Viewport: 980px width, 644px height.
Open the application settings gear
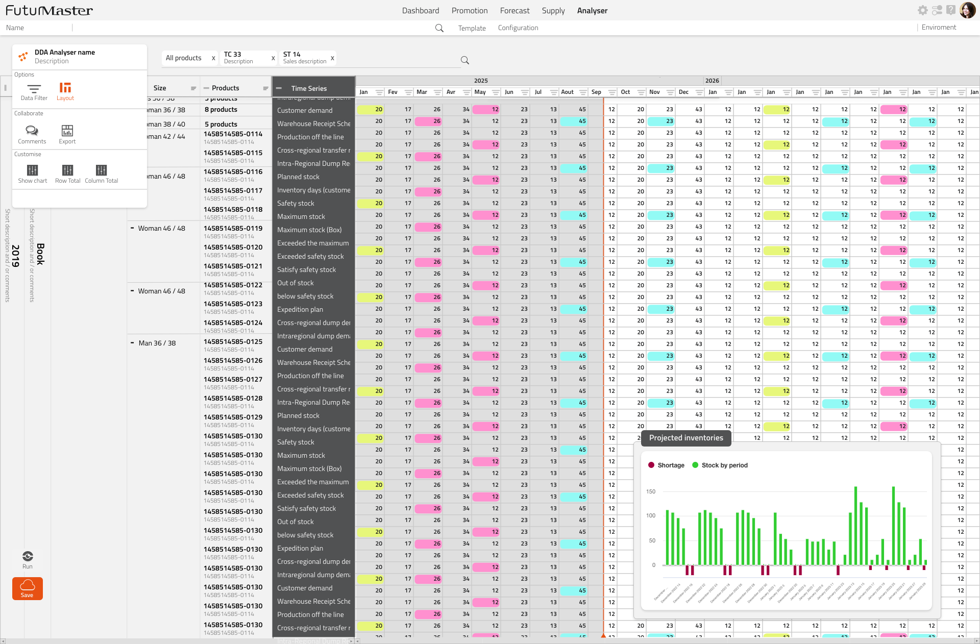(923, 10)
